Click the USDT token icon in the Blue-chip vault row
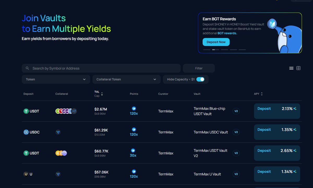Image resolution: width=313 pixels, height=188 pixels. coord(26,111)
